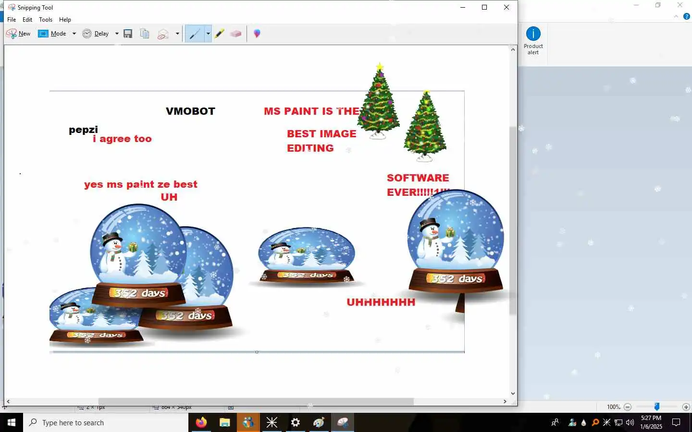
Task: Open the Pen options dropdown arrow
Action: click(x=208, y=34)
